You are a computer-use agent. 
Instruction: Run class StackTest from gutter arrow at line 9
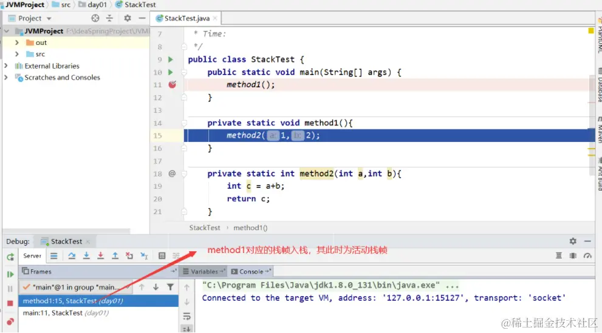click(171, 59)
